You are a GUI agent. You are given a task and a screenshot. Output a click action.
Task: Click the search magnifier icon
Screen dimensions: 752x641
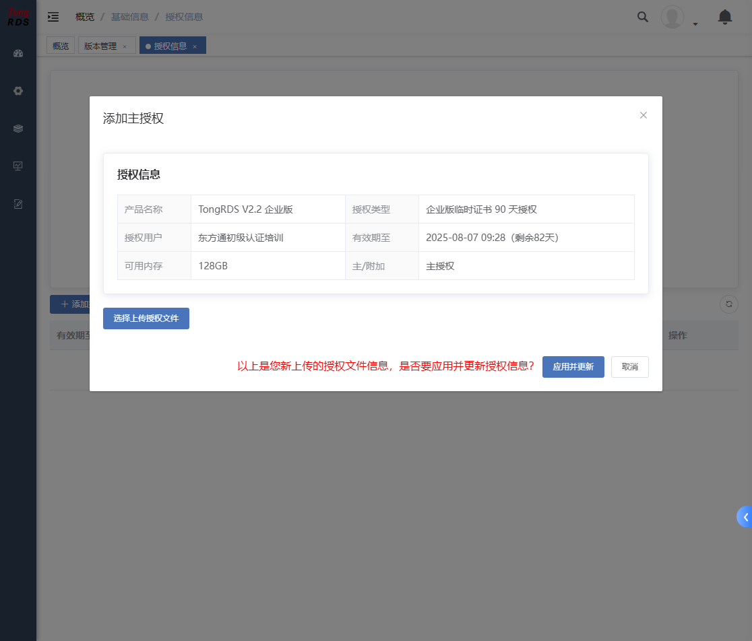[x=643, y=18]
